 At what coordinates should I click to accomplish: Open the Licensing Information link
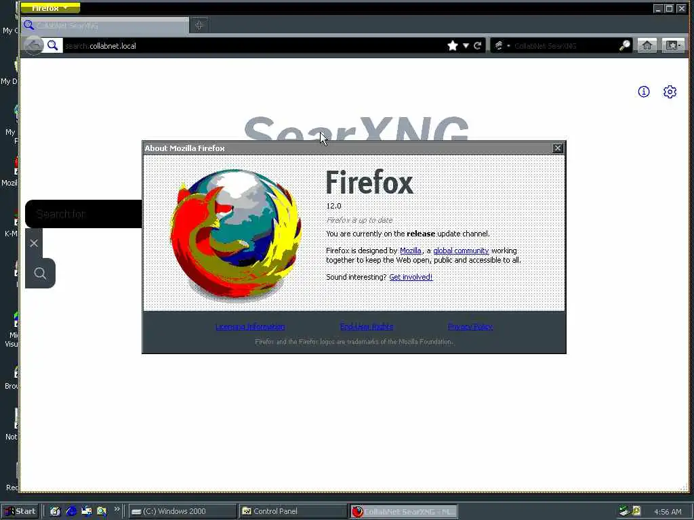pyautogui.click(x=250, y=327)
